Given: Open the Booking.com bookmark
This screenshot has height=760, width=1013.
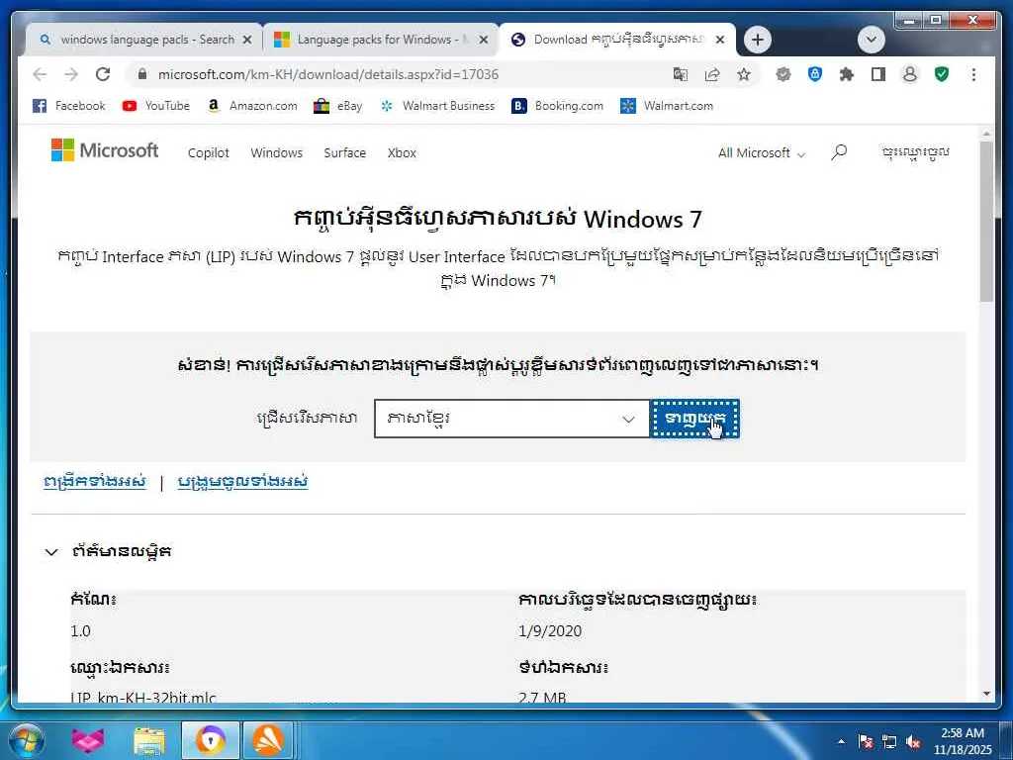Looking at the screenshot, I should click(x=557, y=105).
